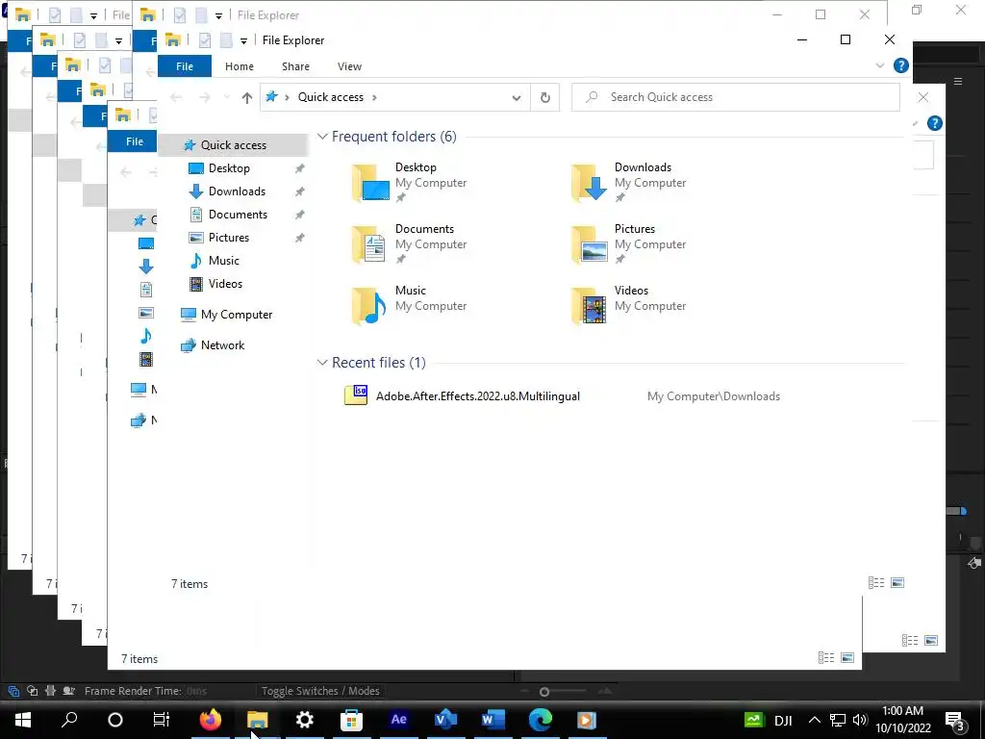This screenshot has height=739, width=985.
Task: Select Videos in the front window's navigation pane
Action: coord(225,284)
